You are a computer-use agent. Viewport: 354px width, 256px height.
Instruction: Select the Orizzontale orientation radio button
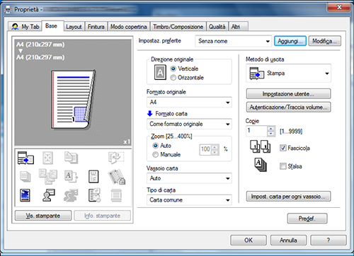tap(173, 78)
